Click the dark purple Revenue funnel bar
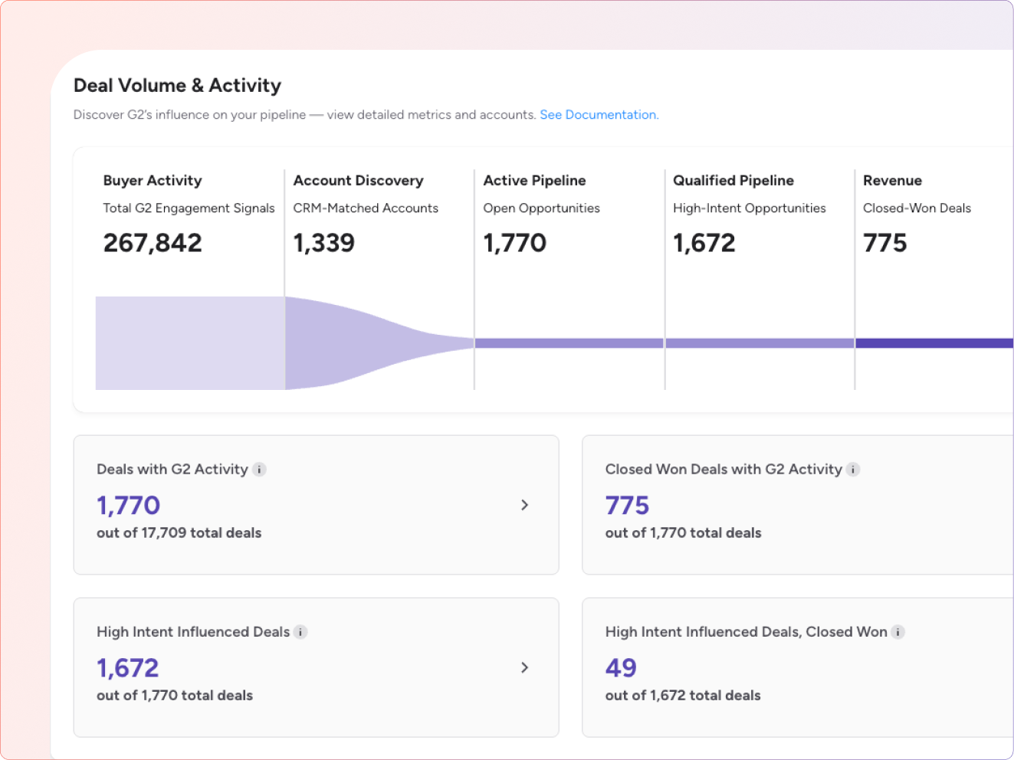This screenshot has width=1014, height=760. coord(934,343)
